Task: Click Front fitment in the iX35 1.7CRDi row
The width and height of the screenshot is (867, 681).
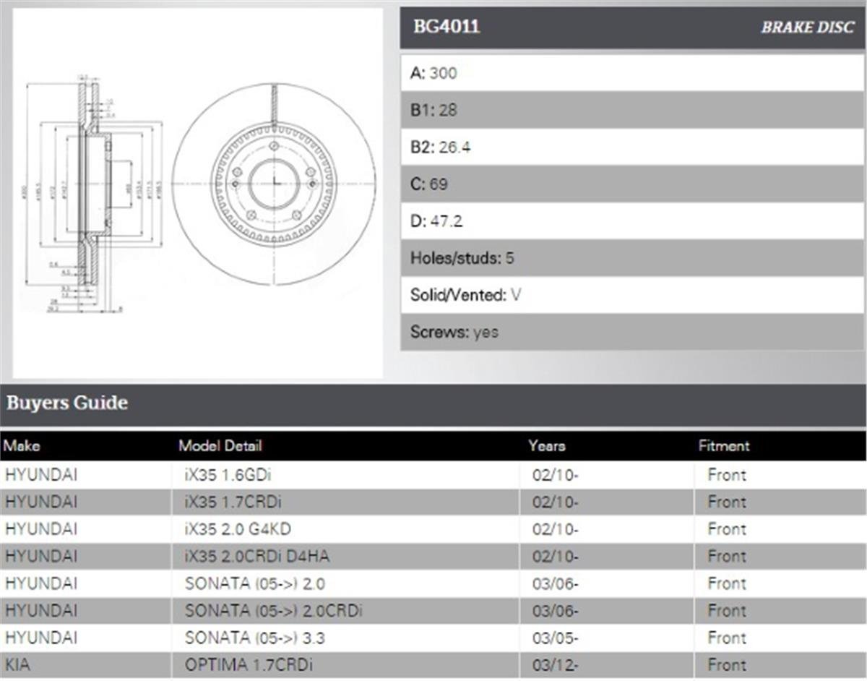Action: [727, 502]
